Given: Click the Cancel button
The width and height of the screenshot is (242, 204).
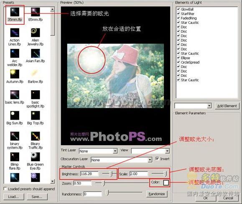Looking at the screenshot, I should [x=228, y=198].
